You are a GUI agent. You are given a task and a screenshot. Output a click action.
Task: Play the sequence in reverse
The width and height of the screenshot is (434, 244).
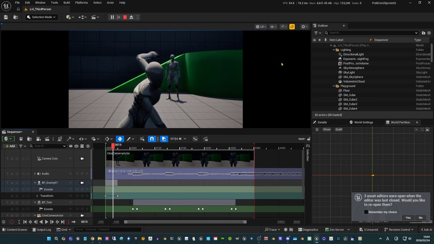click(41, 222)
